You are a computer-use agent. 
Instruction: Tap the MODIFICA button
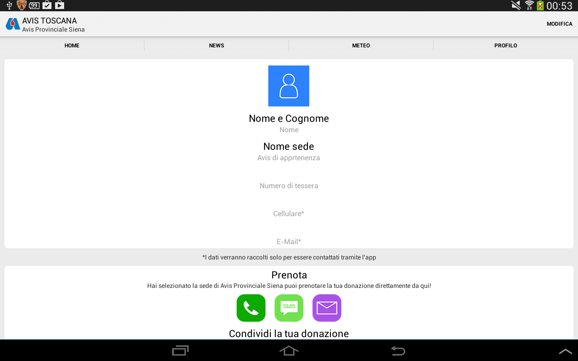[x=559, y=24]
